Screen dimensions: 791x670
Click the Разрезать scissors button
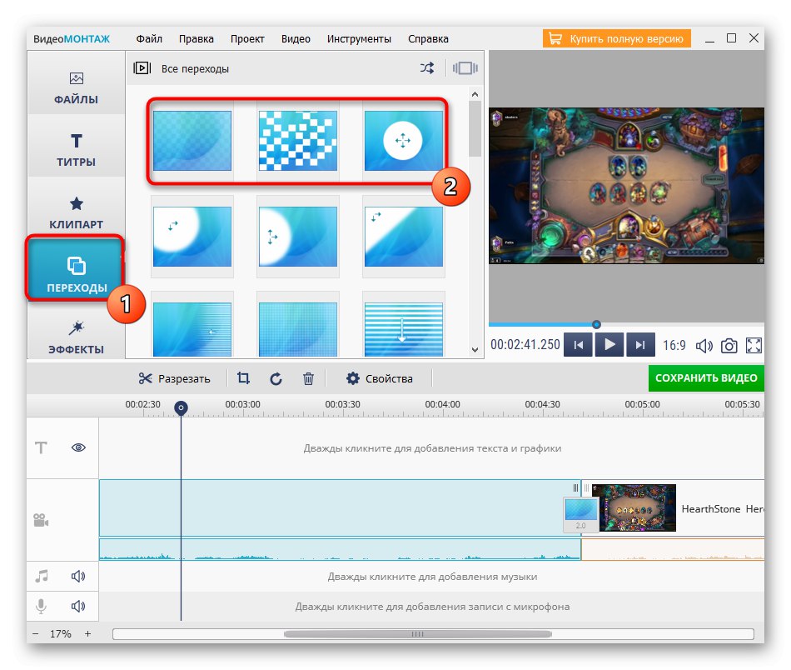click(174, 378)
